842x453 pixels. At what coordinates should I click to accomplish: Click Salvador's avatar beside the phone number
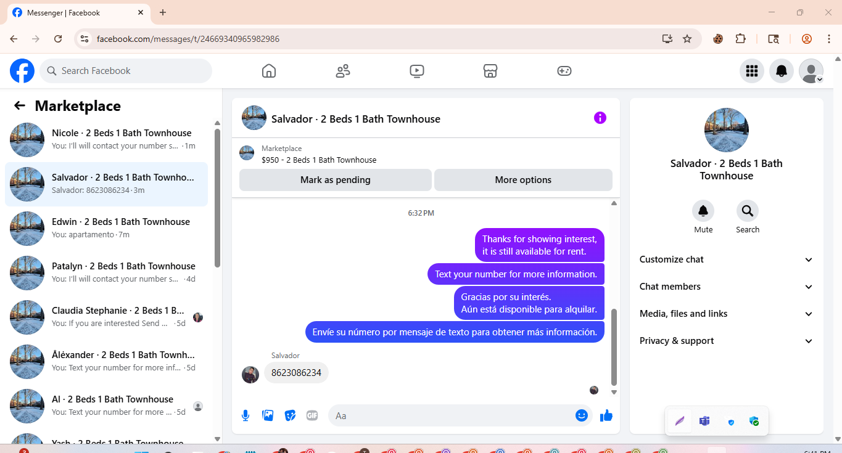tap(250, 375)
